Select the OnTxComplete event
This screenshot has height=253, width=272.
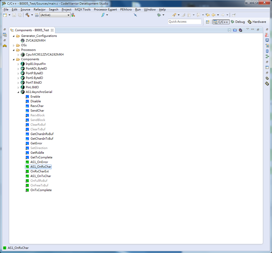click(41, 190)
